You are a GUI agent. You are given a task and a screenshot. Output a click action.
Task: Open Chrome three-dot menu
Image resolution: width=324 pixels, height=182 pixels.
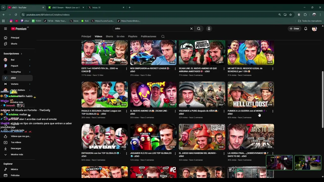[320, 15]
